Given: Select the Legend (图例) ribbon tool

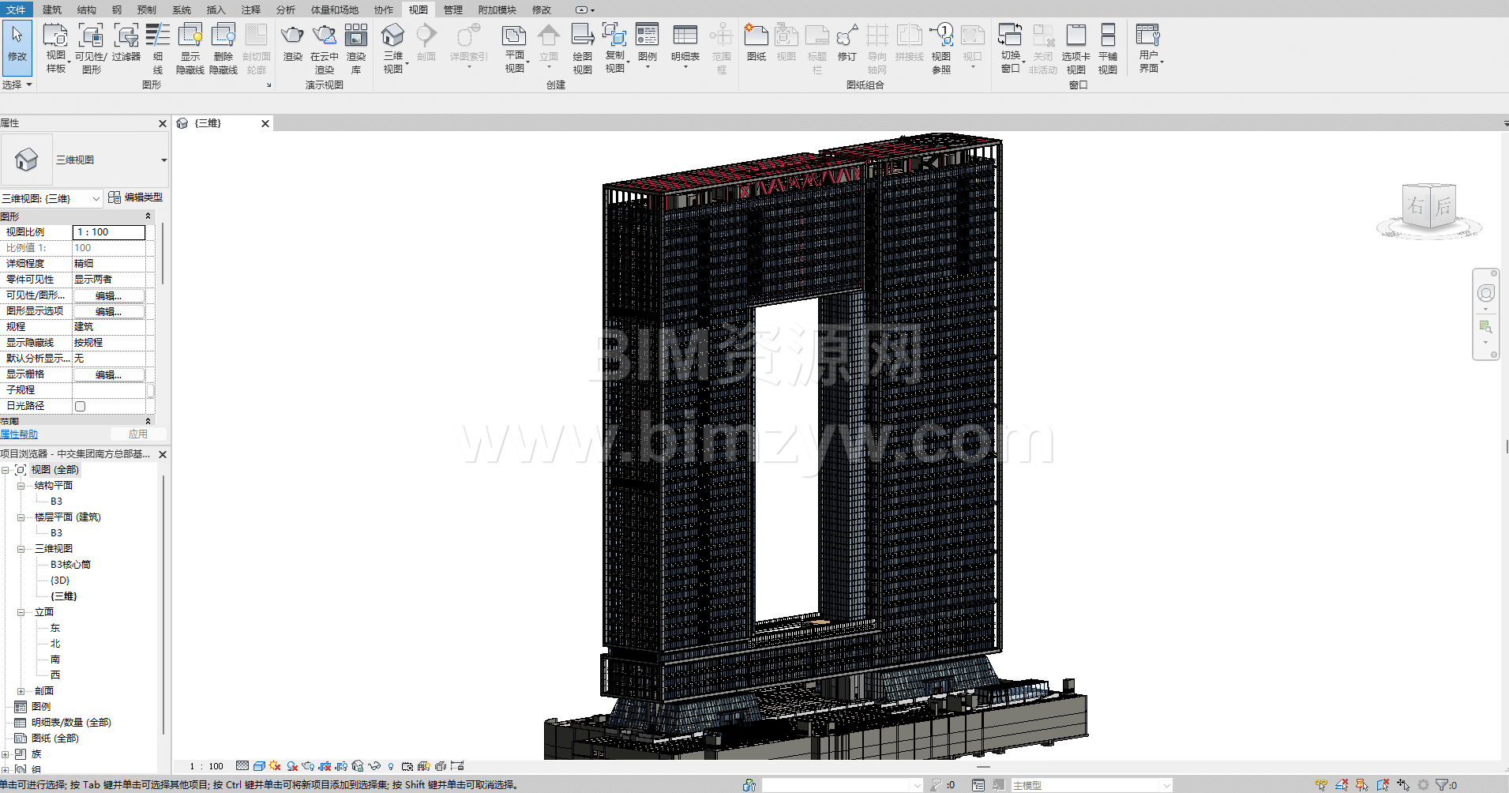Looking at the screenshot, I should point(647,36).
